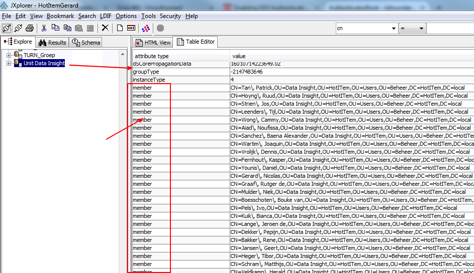Cut the entry with the scissors icon
Viewport: 474px width, 273px height.
pos(44,28)
